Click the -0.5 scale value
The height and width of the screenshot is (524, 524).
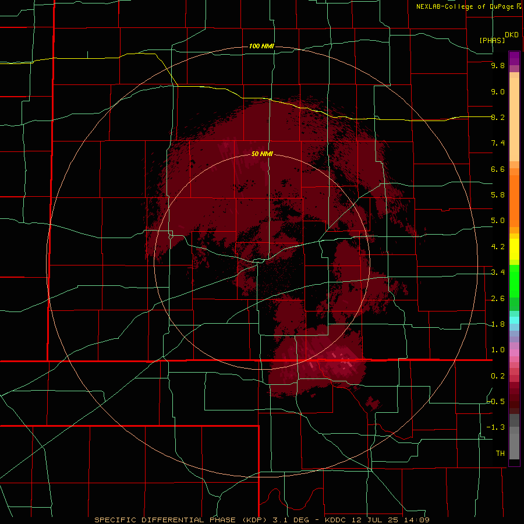[x=496, y=402]
